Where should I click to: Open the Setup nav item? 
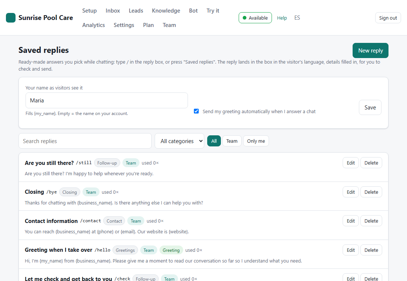(x=89, y=11)
